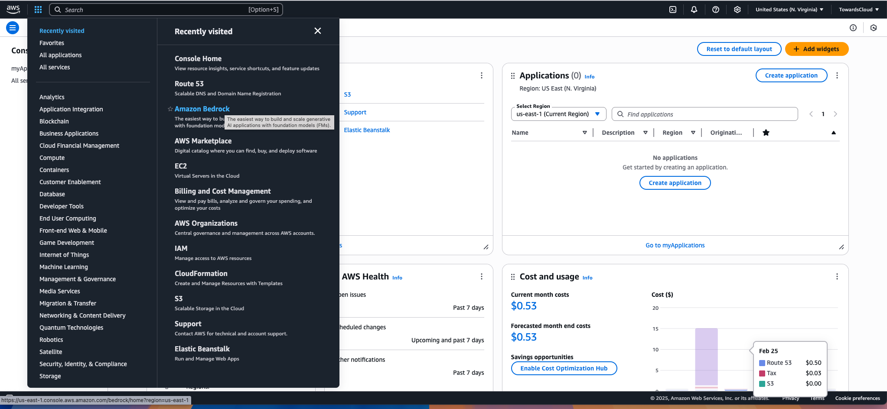Select Favorites in the services menu
887x409 pixels.
click(x=52, y=43)
